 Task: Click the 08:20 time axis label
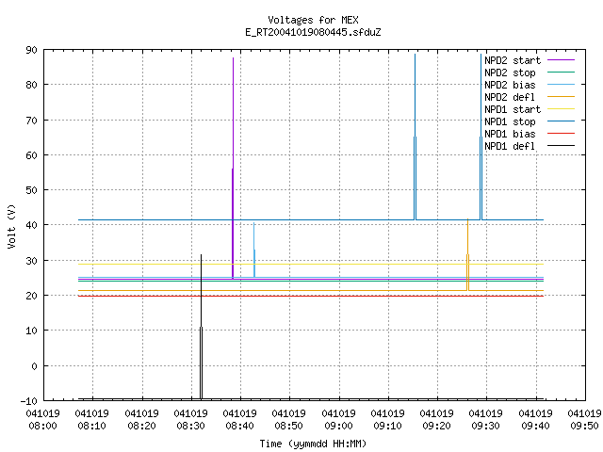pos(141,427)
